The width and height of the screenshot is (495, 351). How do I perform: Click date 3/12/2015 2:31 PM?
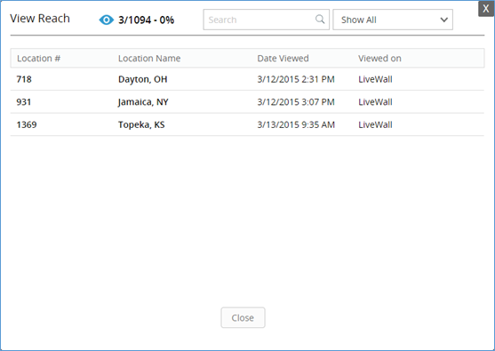(296, 79)
